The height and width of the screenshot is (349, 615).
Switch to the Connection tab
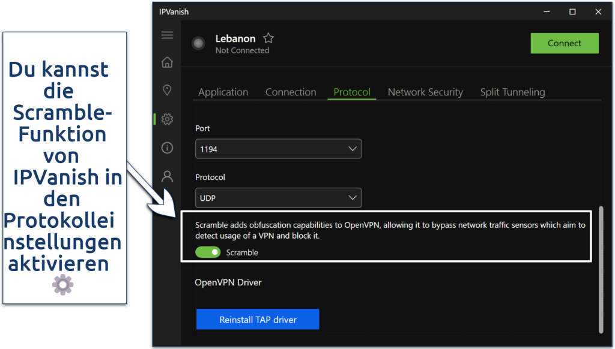coord(291,92)
